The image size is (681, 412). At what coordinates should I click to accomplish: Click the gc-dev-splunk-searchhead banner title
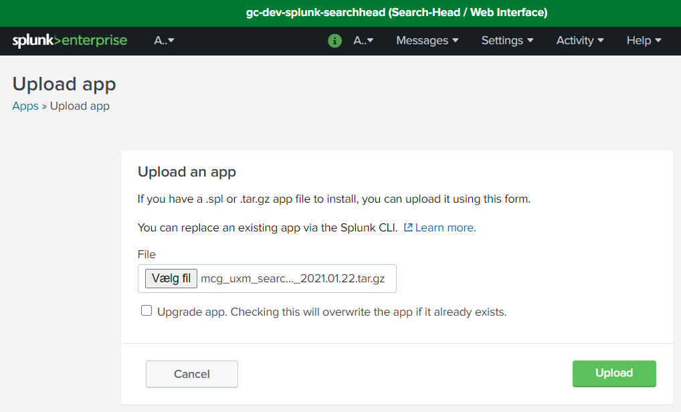pyautogui.click(x=396, y=13)
